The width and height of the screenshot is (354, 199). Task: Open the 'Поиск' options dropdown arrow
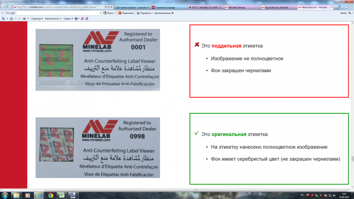115,13
